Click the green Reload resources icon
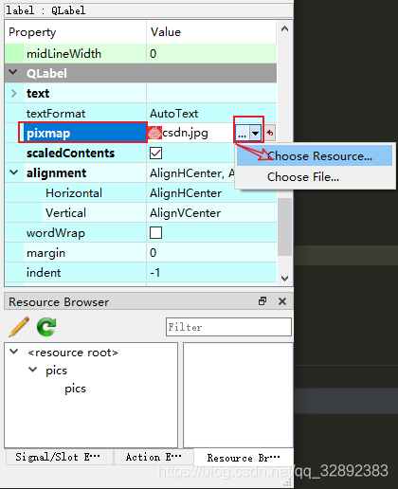398x489 pixels. 46,327
